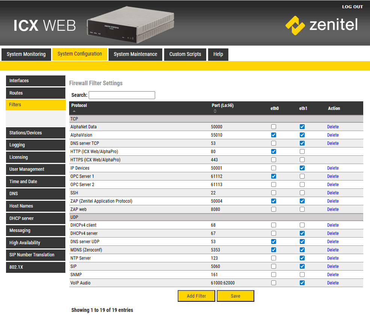Enable eth1 for HTTPS (ICX Web/AlphaPro)

coord(302,160)
